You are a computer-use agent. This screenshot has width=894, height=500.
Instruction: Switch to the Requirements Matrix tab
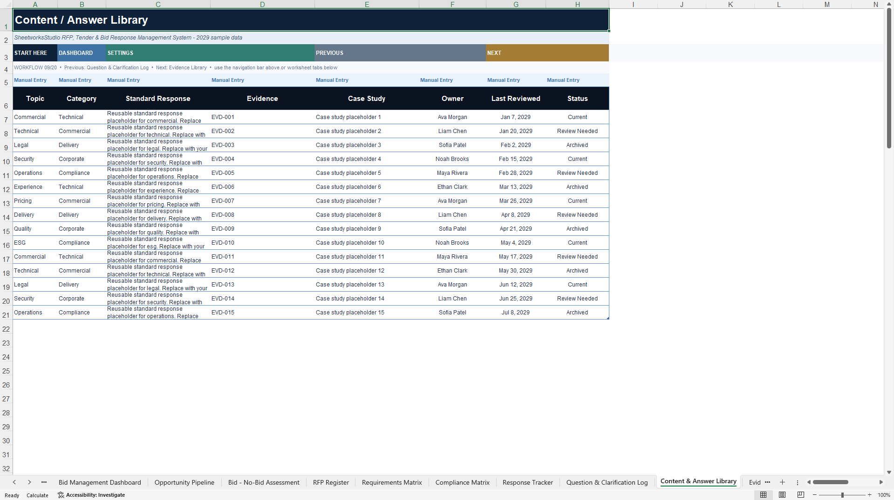pyautogui.click(x=392, y=482)
